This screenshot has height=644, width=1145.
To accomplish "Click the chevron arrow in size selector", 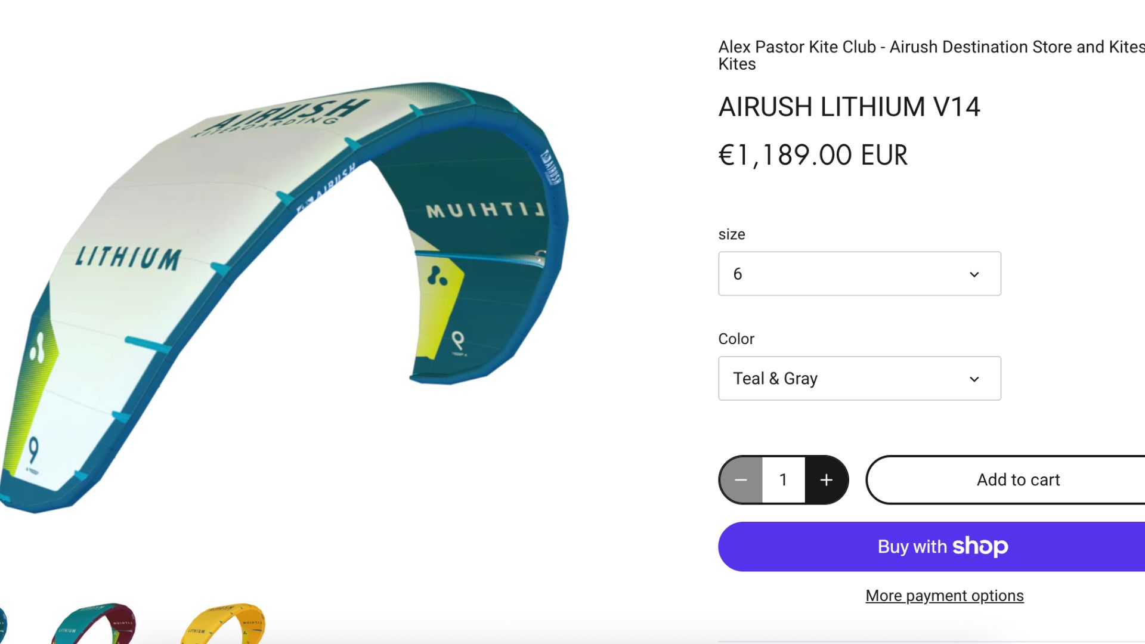I will (974, 274).
